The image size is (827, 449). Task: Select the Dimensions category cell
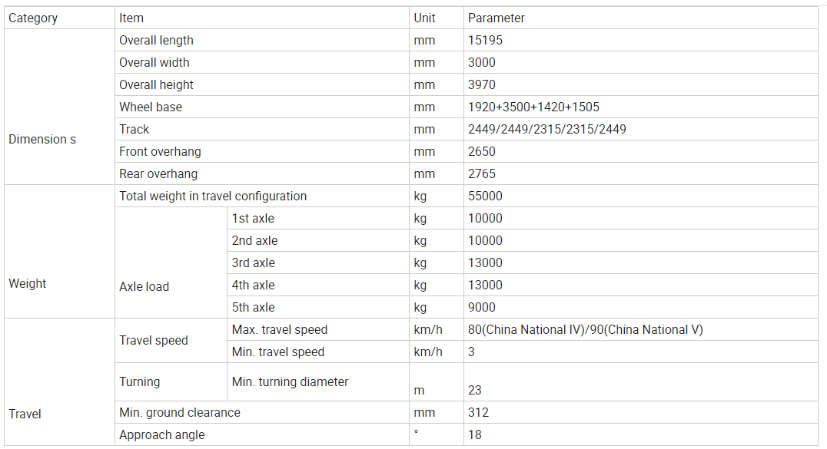(x=42, y=139)
